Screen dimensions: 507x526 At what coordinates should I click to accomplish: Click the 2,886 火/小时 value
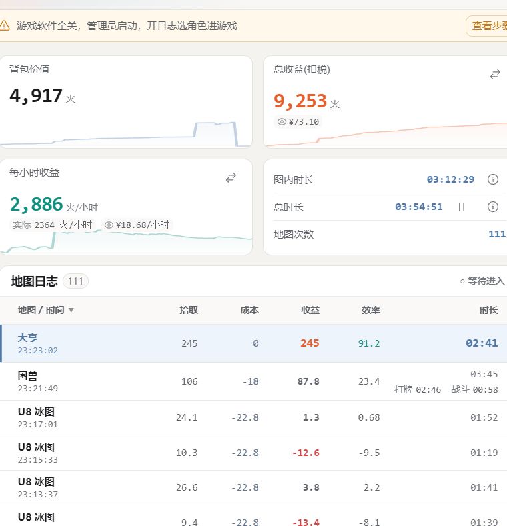[x=36, y=204]
